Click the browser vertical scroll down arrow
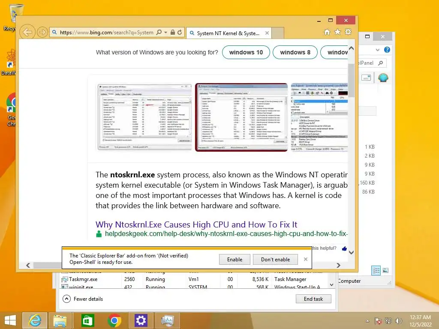Screen dimensions: 439x329 (x=351, y=252)
